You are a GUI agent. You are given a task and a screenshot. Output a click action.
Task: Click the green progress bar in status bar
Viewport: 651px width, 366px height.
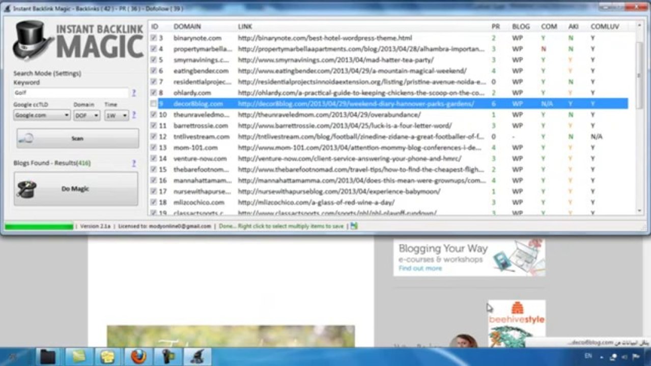click(x=39, y=226)
